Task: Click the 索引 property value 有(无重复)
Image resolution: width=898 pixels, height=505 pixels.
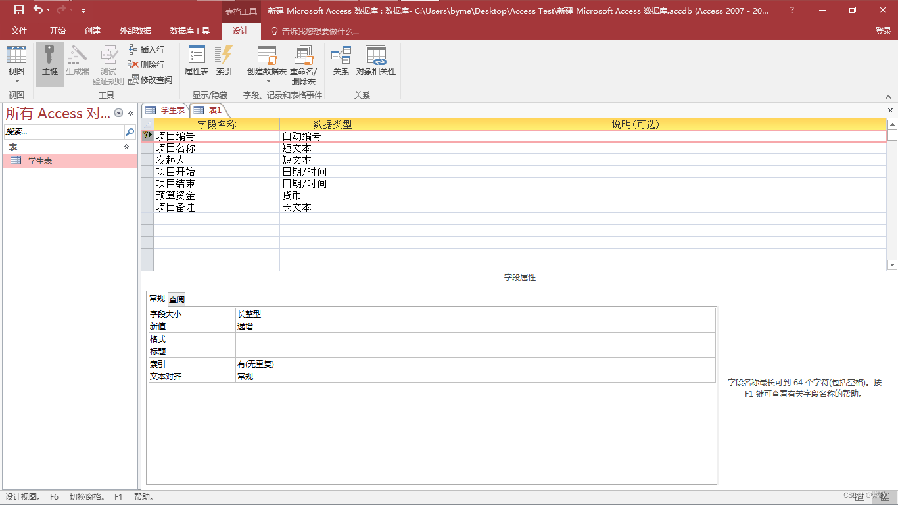Action: [475, 364]
